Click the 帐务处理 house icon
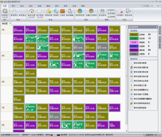 pyautogui.click(x=32, y=12)
